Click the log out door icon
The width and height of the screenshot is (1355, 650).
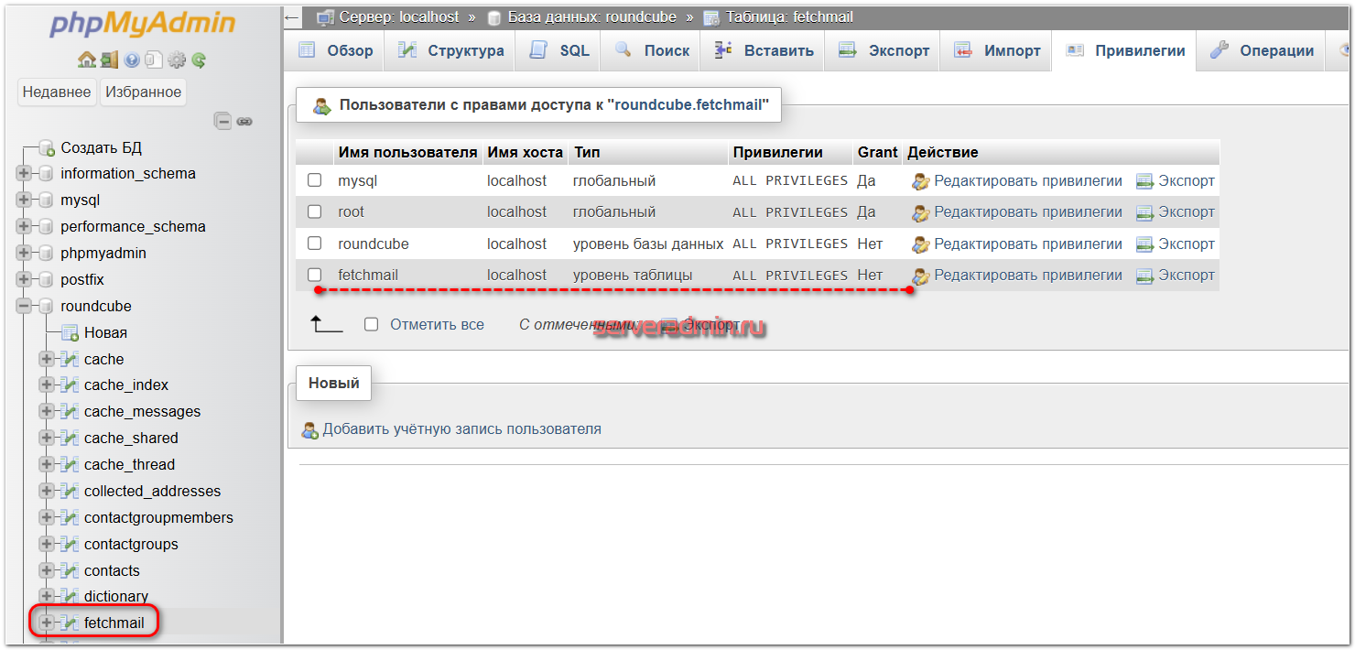point(109,60)
